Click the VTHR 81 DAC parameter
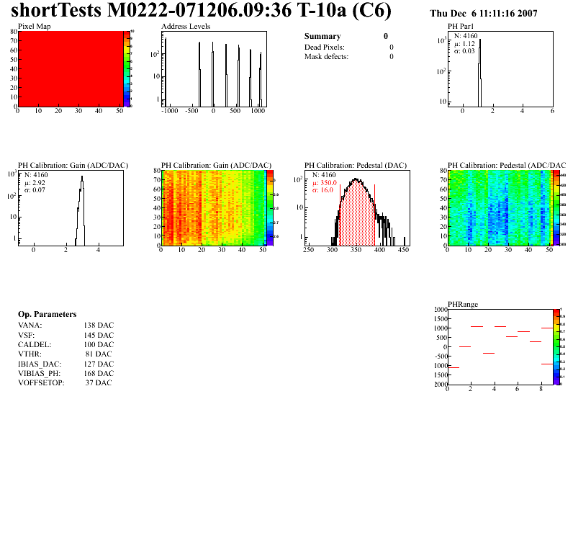This screenshot has width=573, height=556. [x=65, y=354]
